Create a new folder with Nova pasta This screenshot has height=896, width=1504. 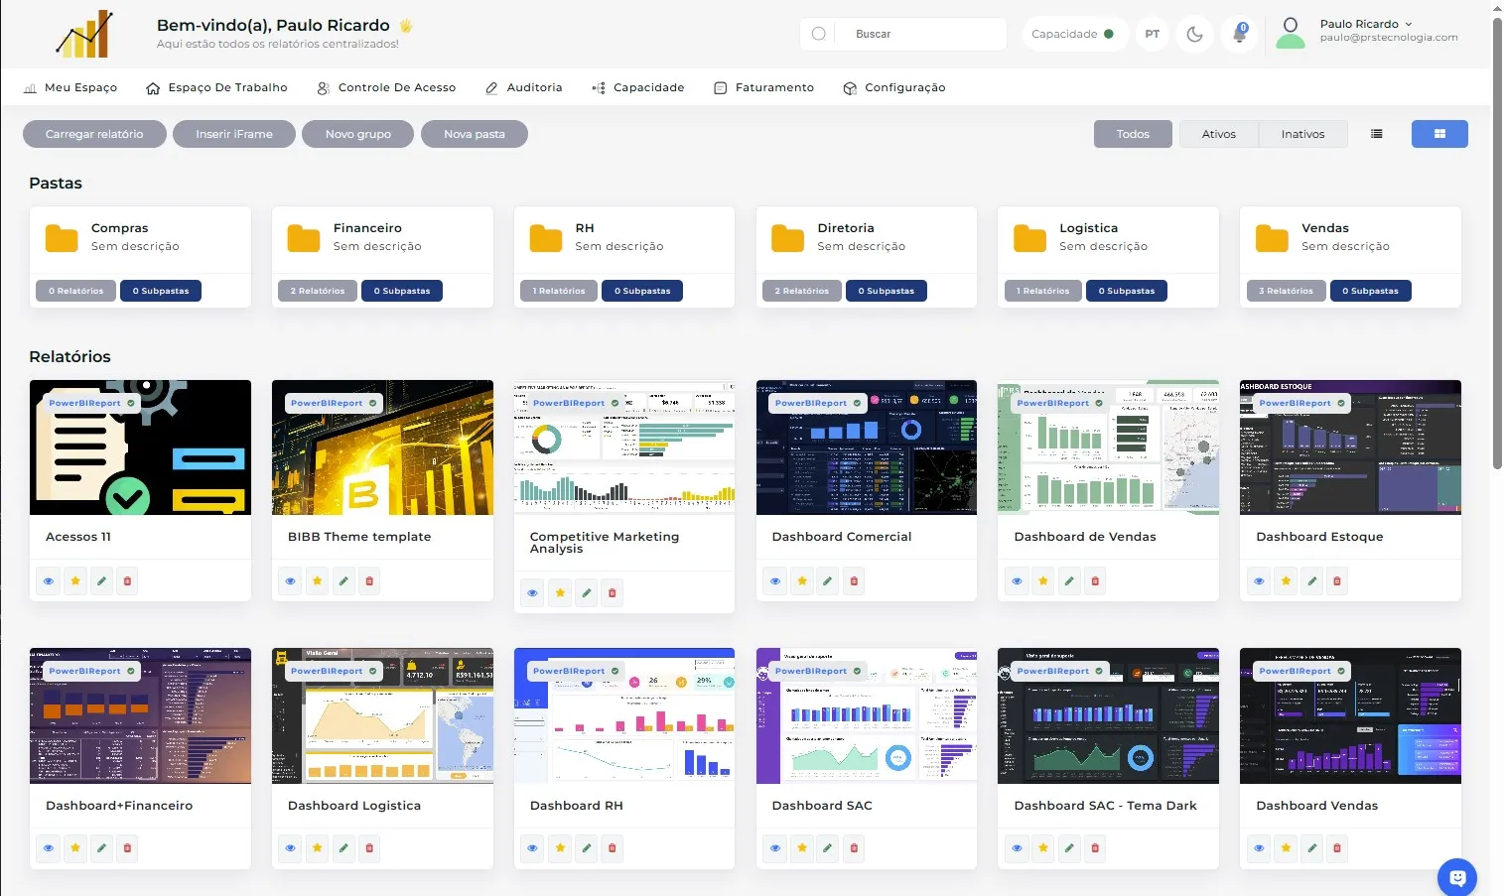(x=475, y=134)
